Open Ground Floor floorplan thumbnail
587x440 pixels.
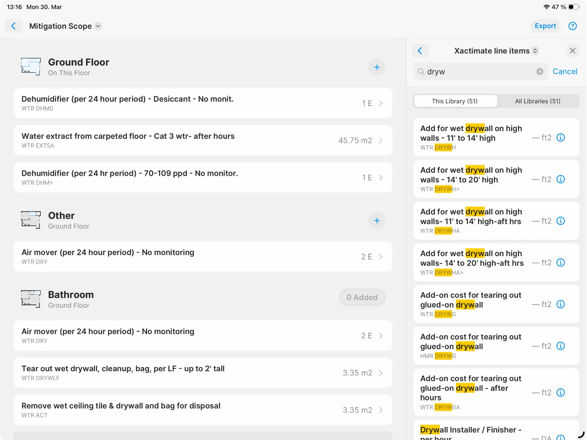coord(31,67)
